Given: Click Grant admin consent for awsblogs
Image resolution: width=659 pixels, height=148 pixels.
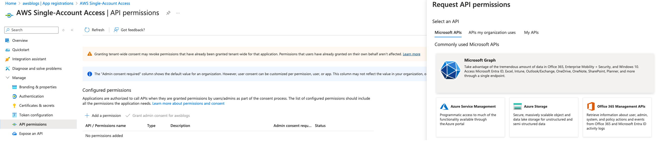Looking at the screenshot, I should coord(158,116).
